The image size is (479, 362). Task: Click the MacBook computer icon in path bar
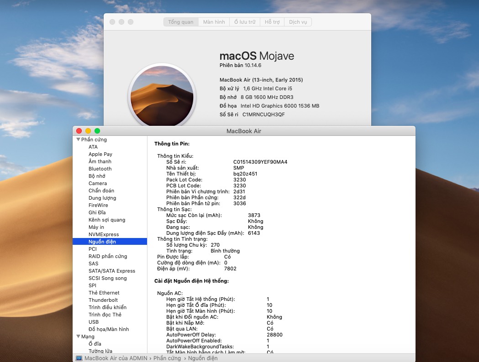click(79, 358)
